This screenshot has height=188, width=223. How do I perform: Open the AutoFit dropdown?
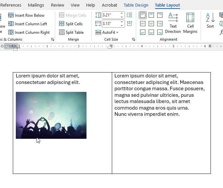[107, 32]
